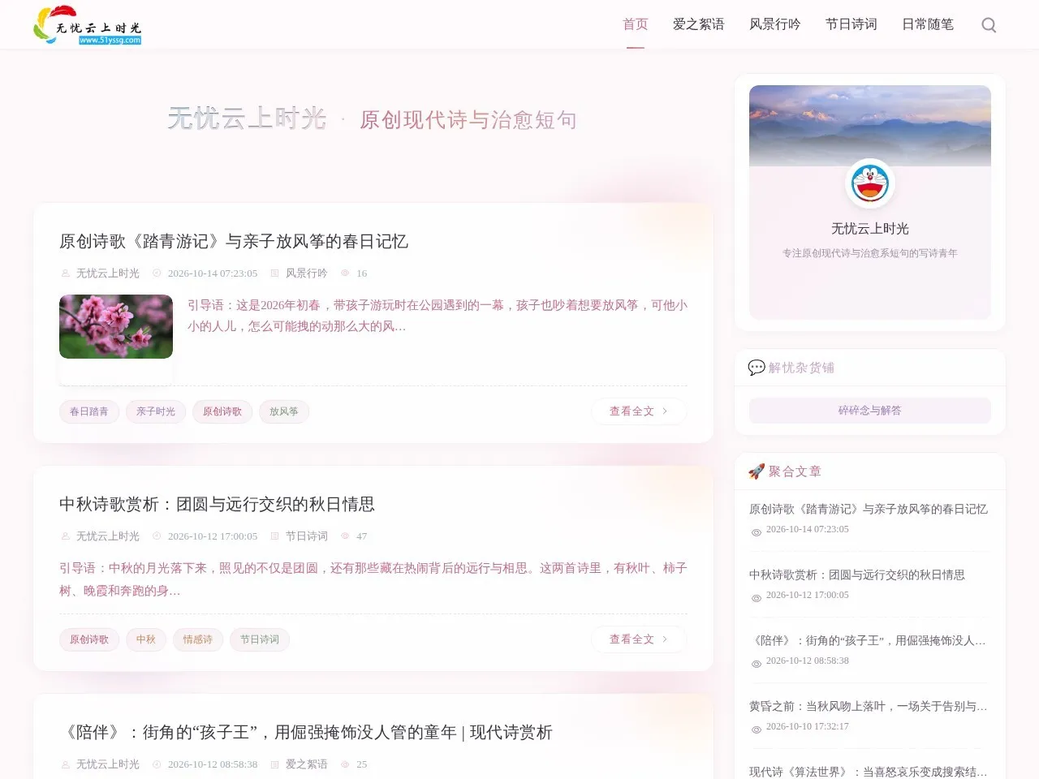This screenshot has width=1039, height=779.
Task: Click the 亲子时光 tag
Action: pos(156,411)
